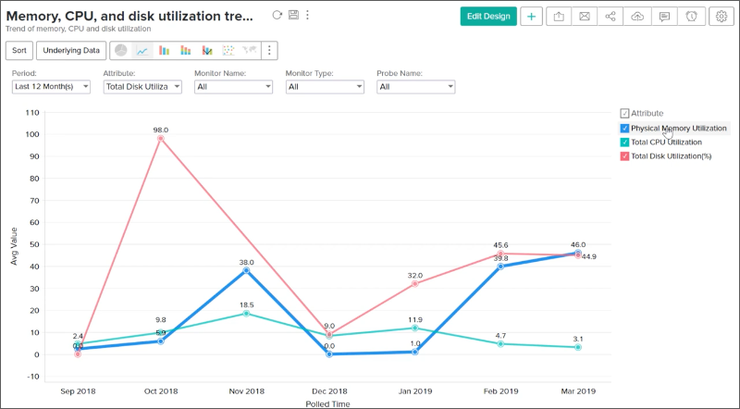
Task: Click the export icon in top toolbar
Action: 559,17
